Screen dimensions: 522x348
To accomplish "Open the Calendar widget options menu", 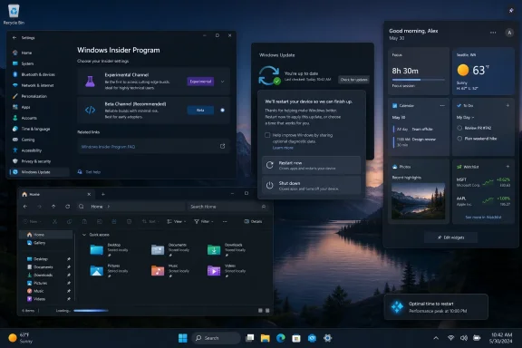I will [x=442, y=105].
